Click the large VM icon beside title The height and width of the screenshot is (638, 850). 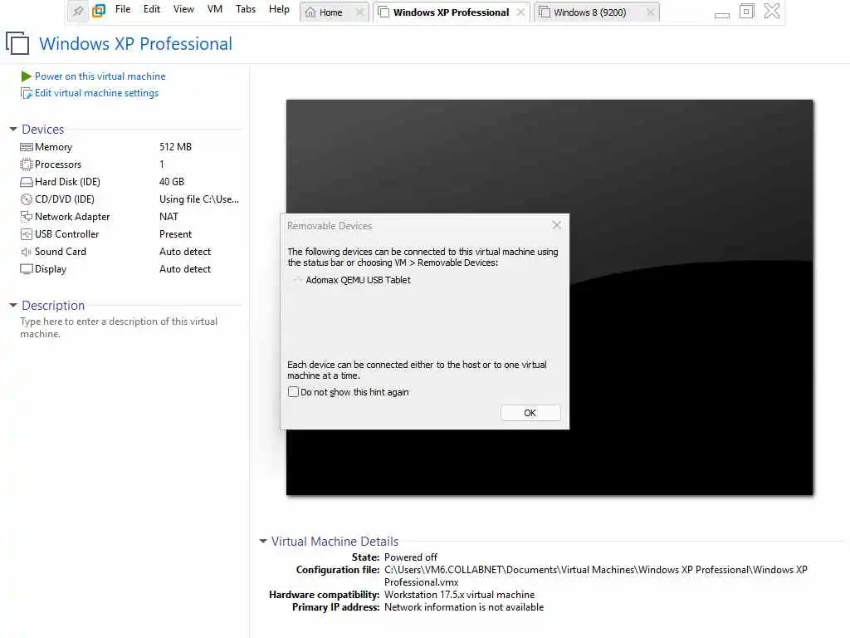tap(17, 43)
